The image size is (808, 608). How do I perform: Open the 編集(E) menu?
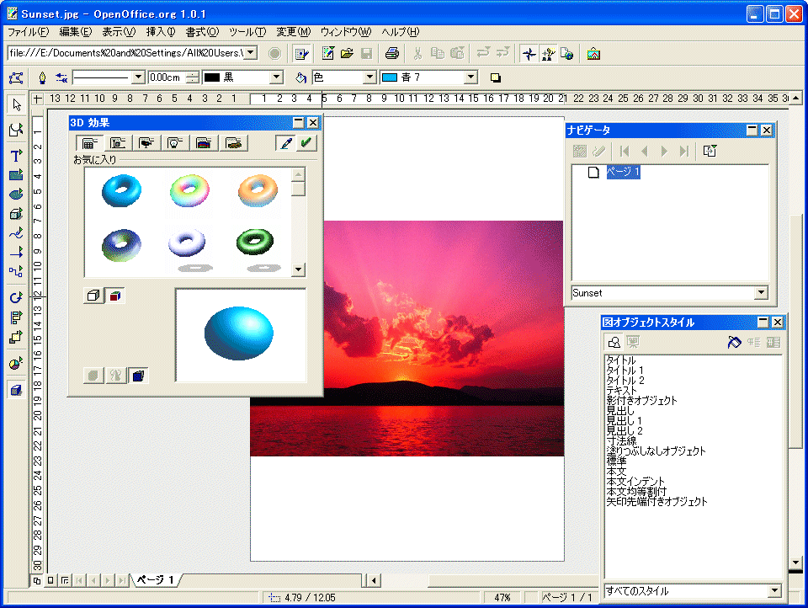[x=75, y=32]
